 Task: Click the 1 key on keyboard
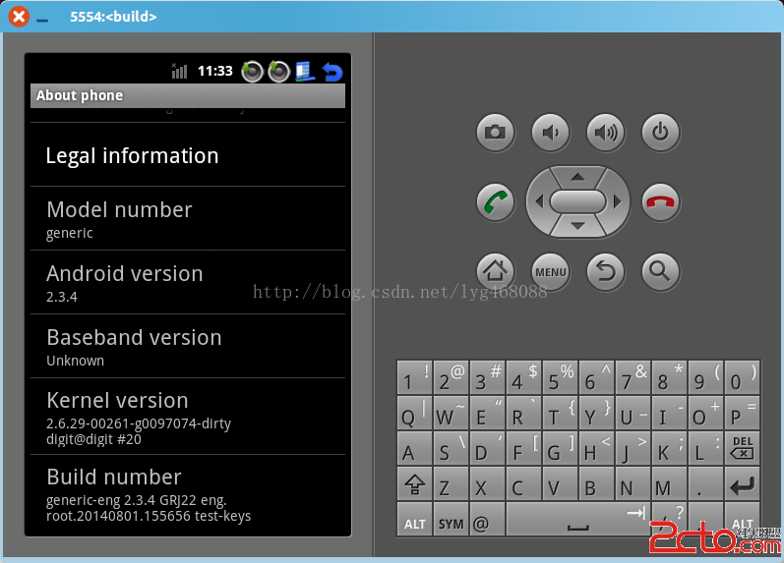[414, 377]
